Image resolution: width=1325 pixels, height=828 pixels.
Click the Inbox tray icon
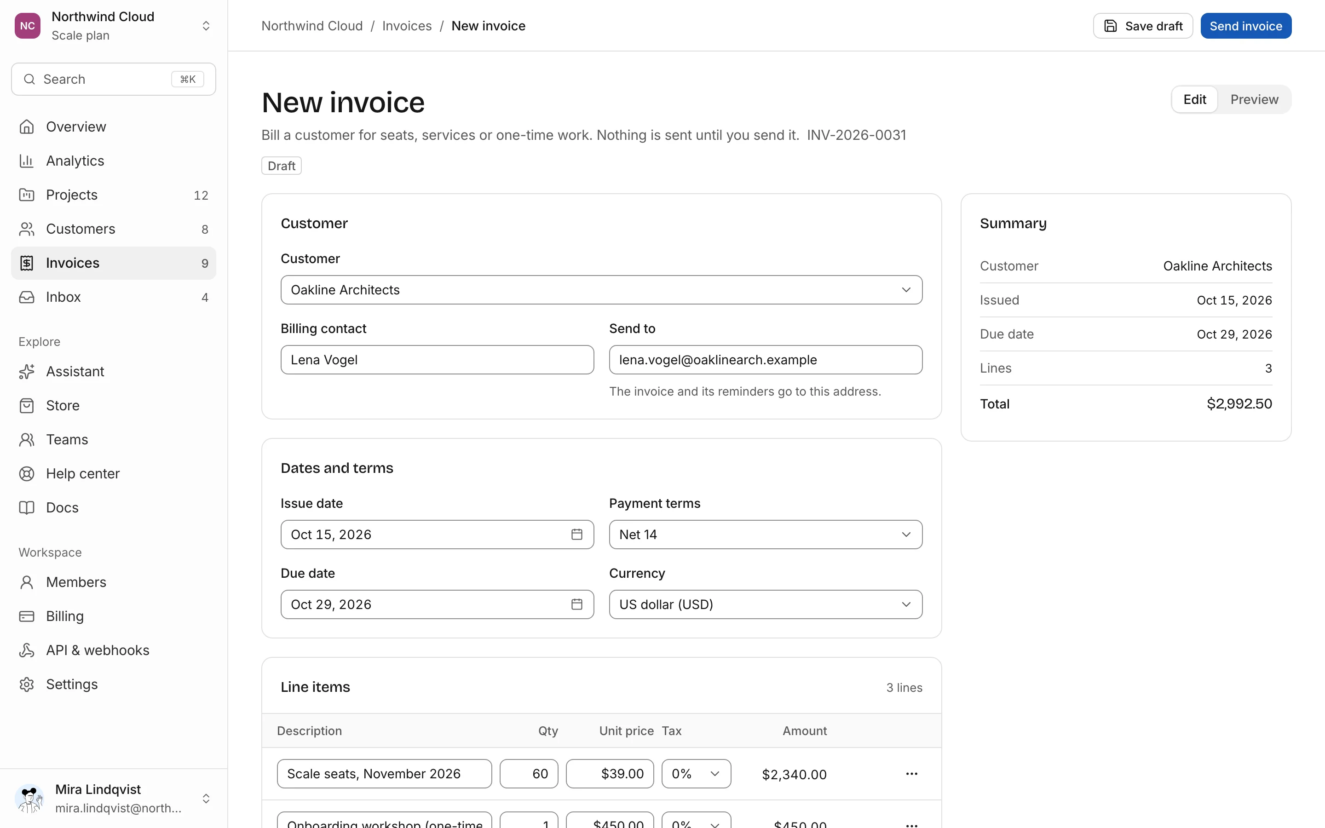coord(26,297)
